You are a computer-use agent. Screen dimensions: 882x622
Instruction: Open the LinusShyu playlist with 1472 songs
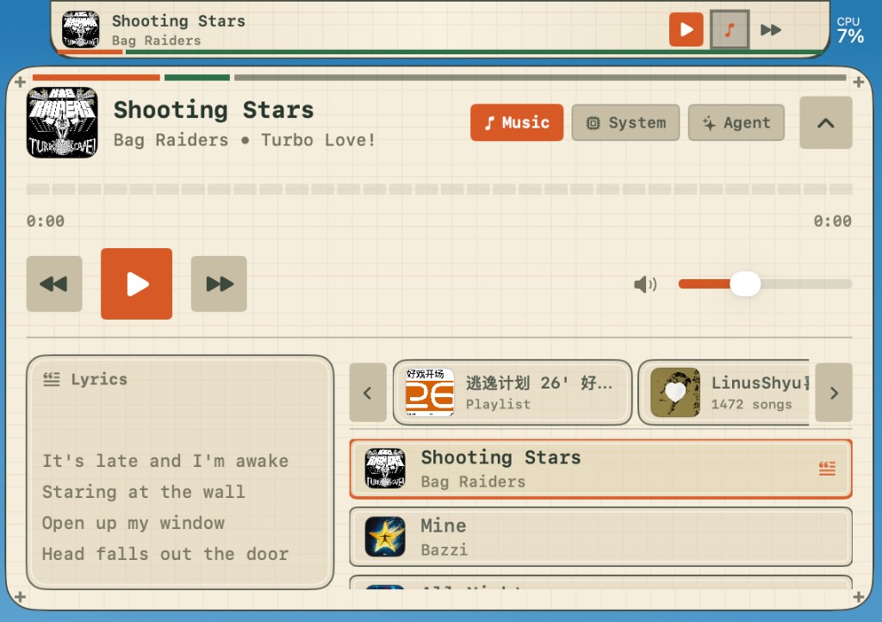[725, 393]
